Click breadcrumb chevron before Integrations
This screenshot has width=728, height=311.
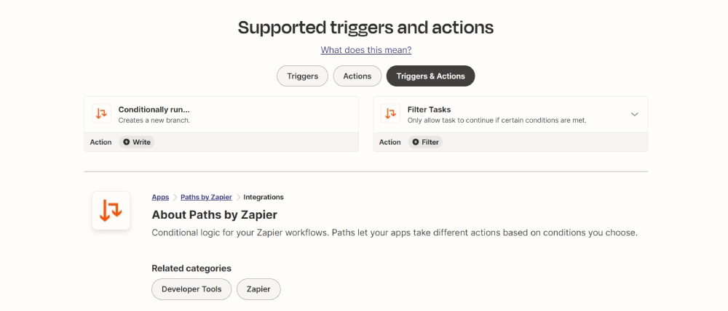coord(238,197)
